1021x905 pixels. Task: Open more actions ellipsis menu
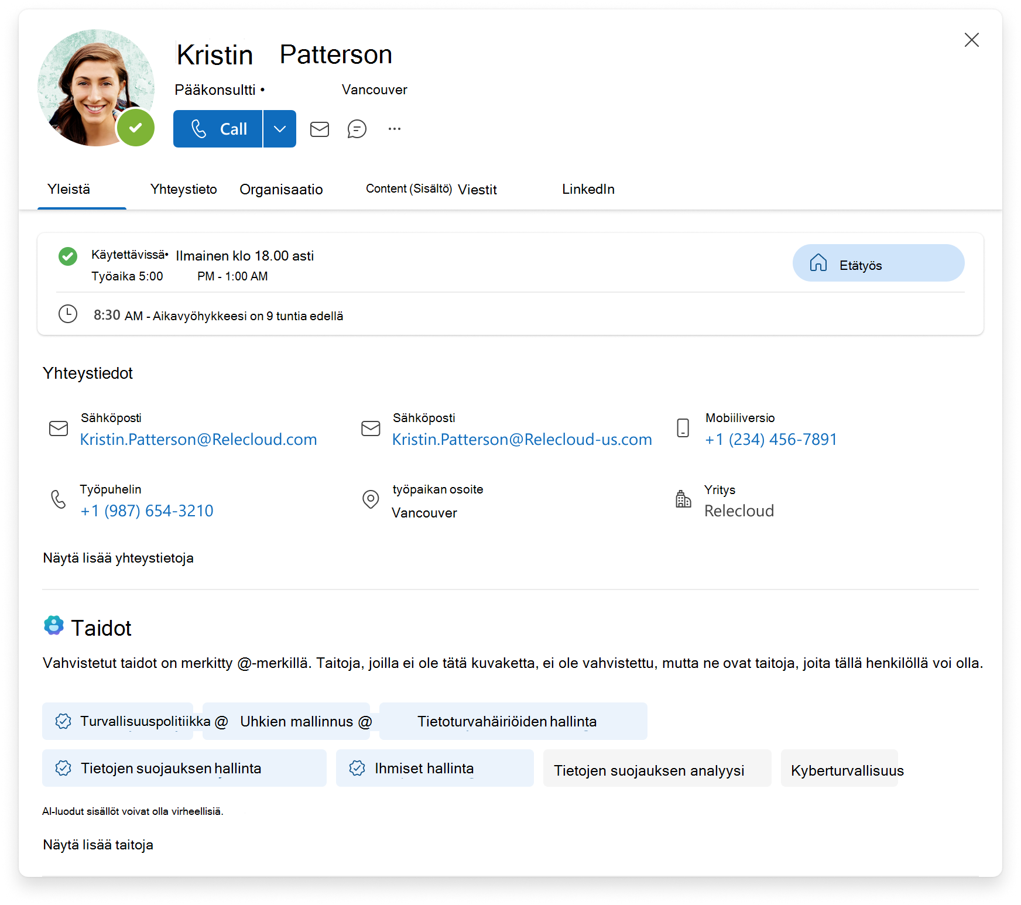[395, 129]
